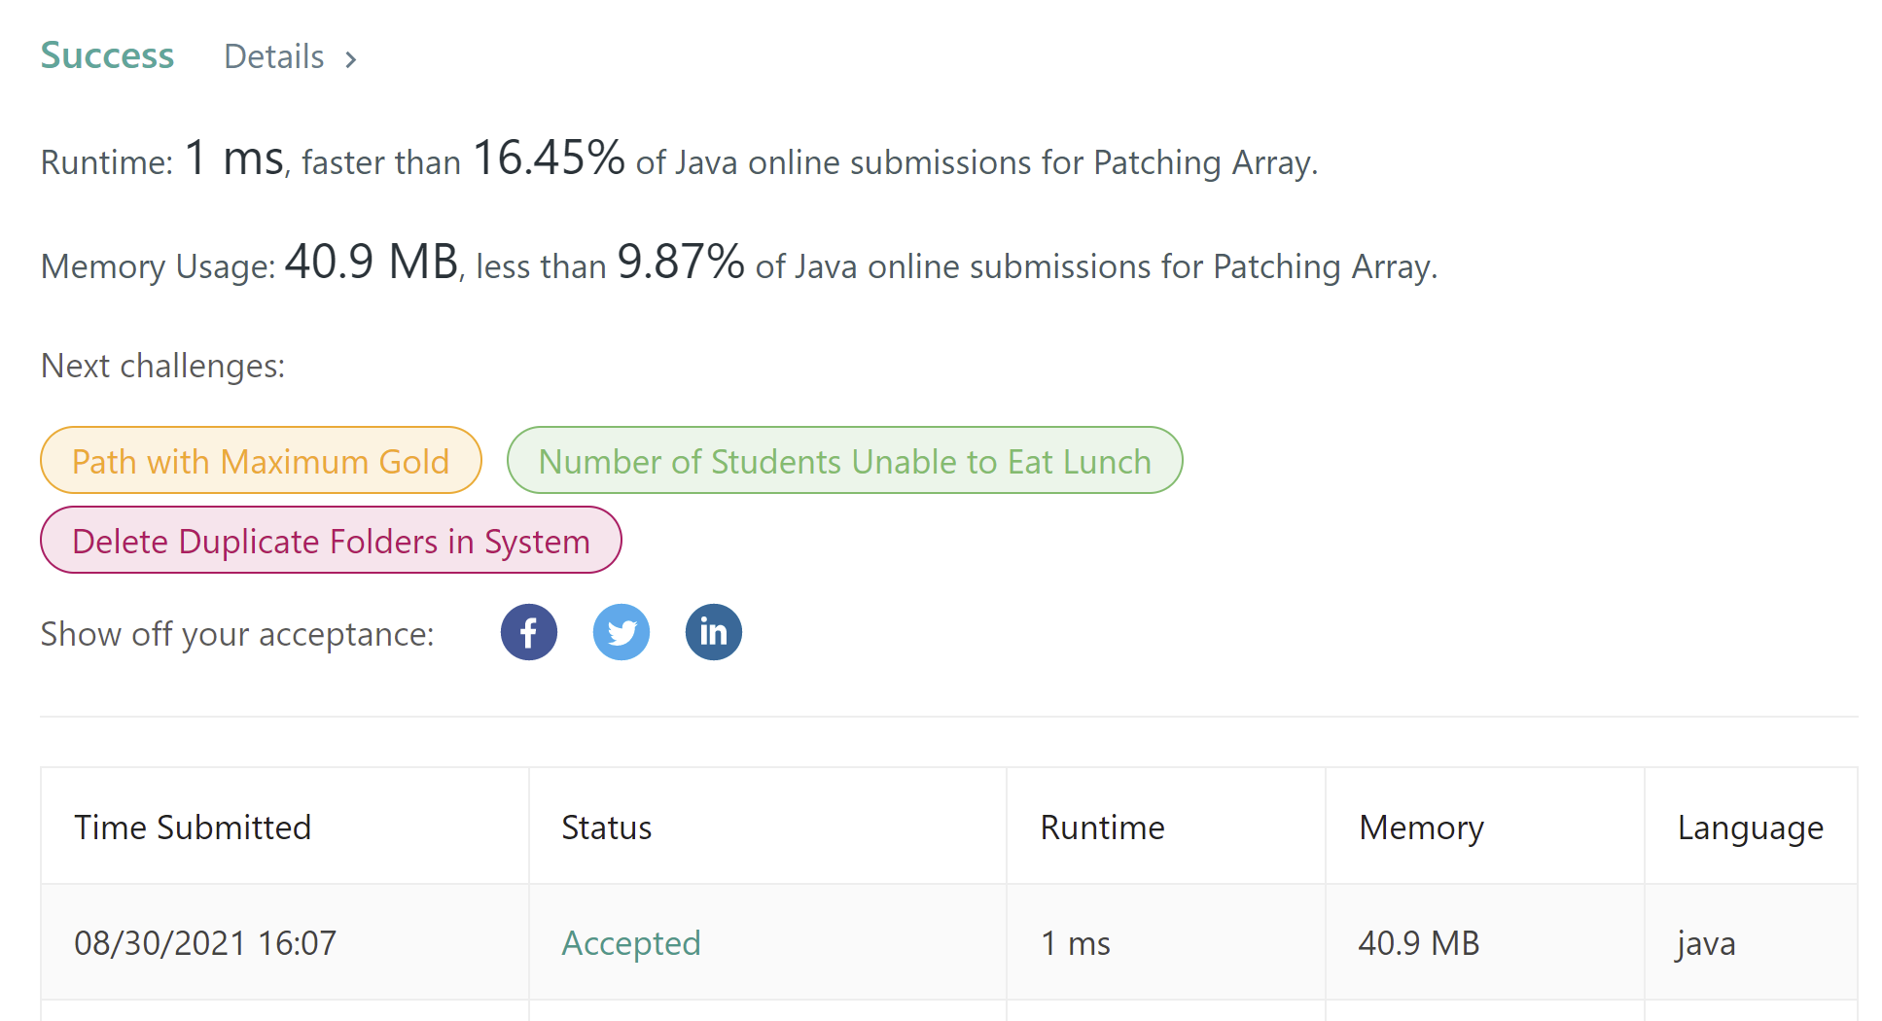Screen dimensions: 1882x1021
Task: Share acceptance on LinkedIn icon
Action: [714, 633]
